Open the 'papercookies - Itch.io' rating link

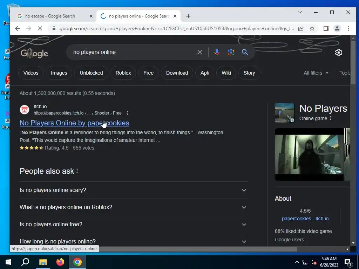(305, 219)
